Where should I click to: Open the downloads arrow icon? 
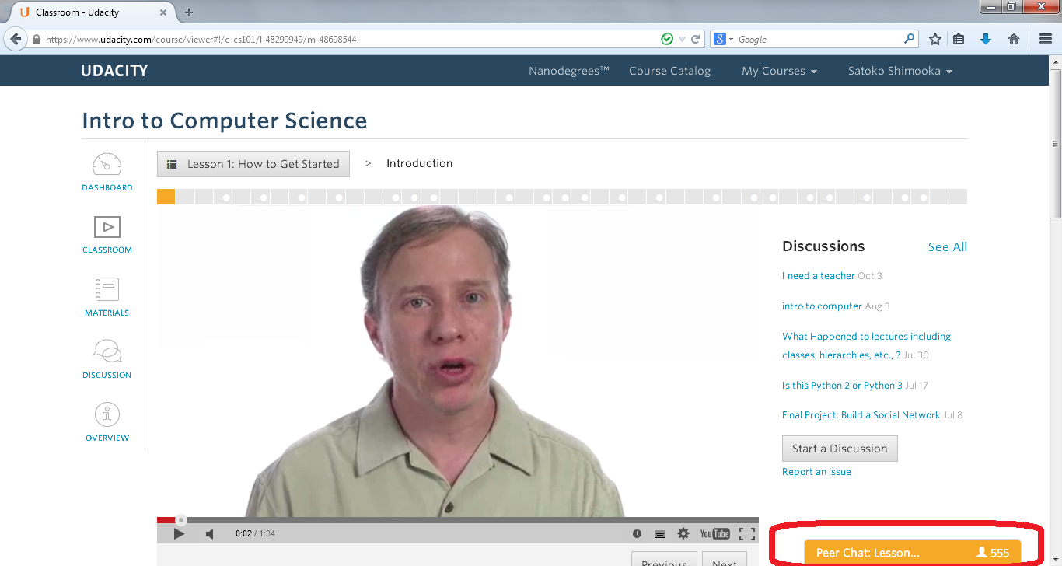click(x=986, y=39)
